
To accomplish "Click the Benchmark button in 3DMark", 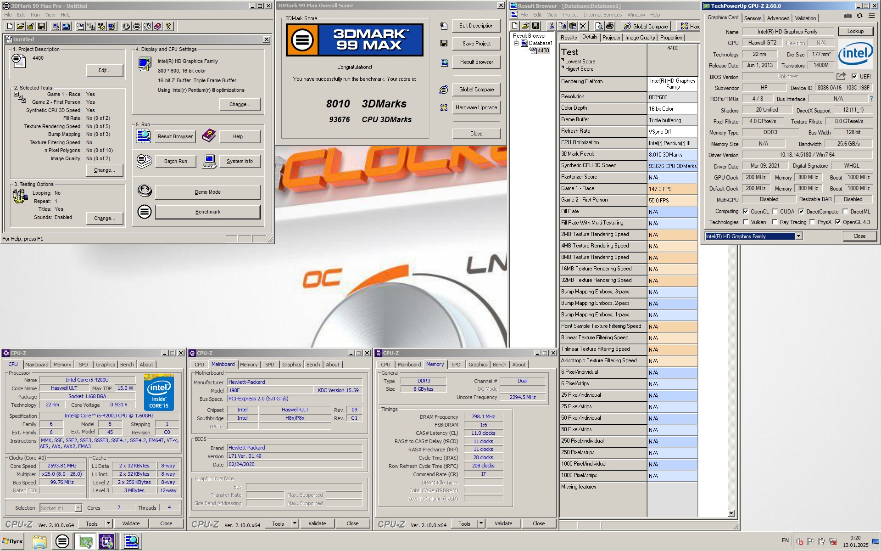I will (x=207, y=212).
